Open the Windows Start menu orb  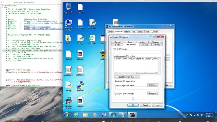[x=67, y=115]
